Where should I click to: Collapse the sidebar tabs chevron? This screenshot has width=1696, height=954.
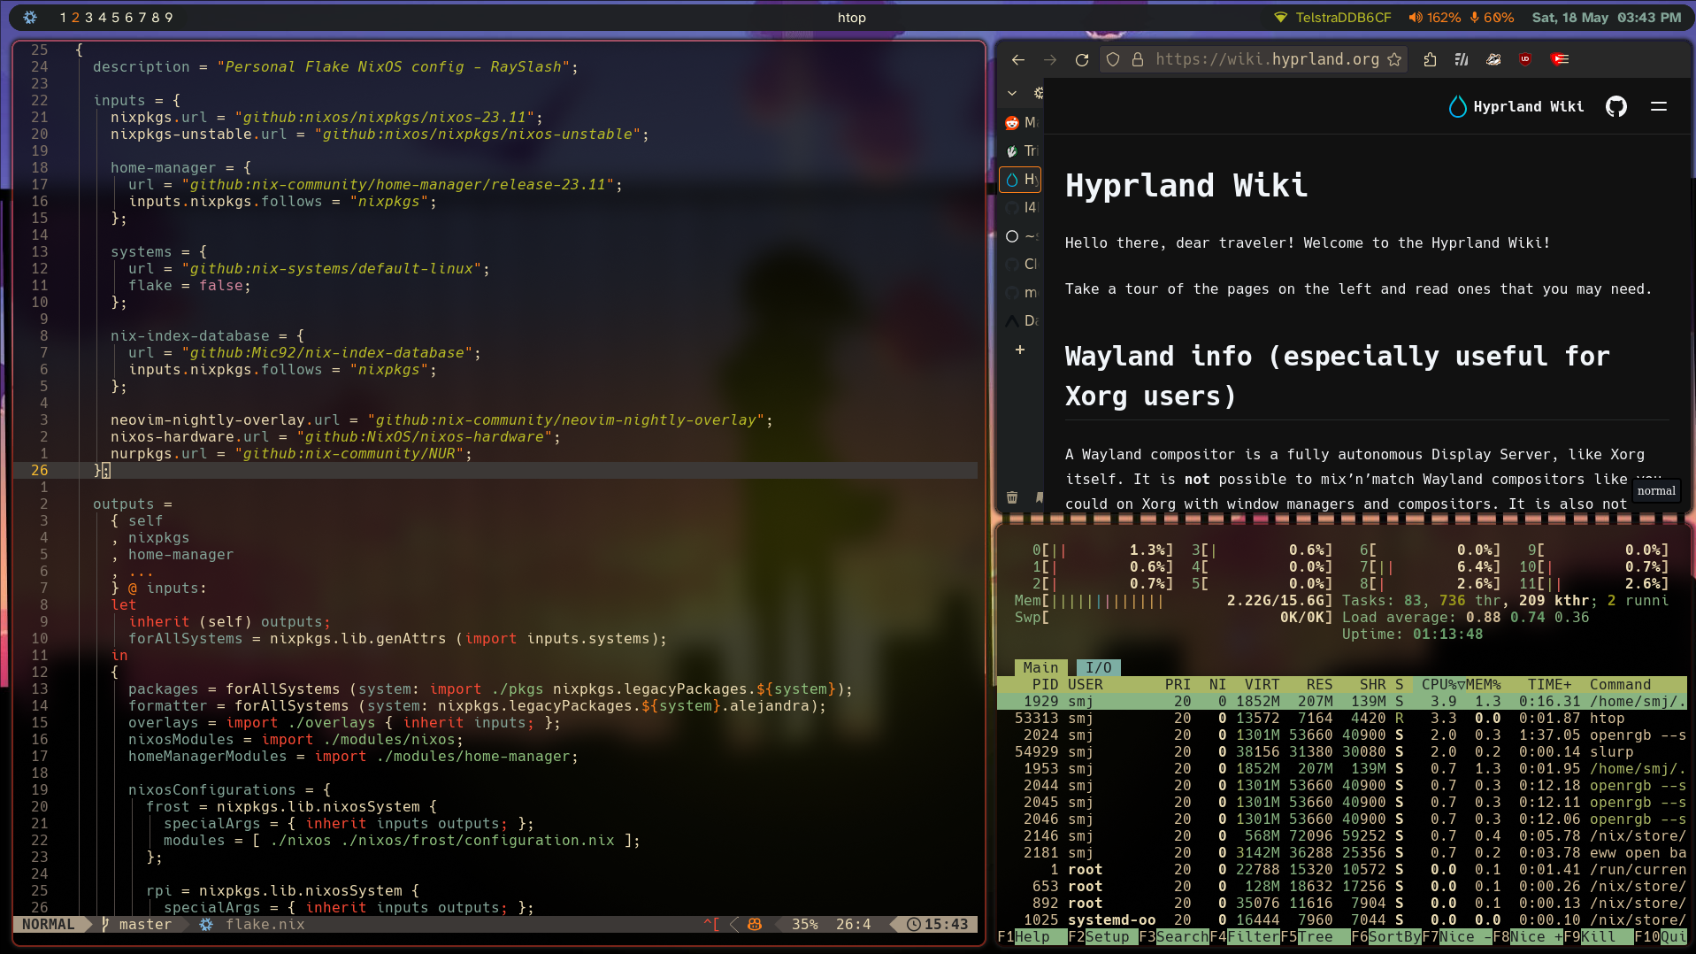click(x=1012, y=93)
